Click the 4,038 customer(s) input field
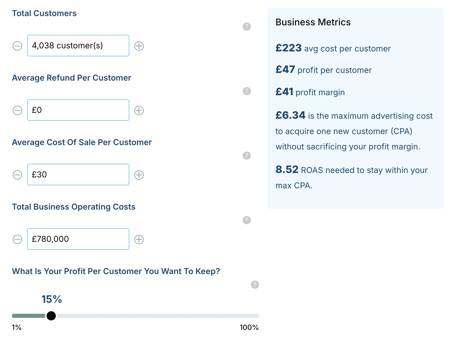This screenshot has width=449, height=346. click(x=78, y=46)
